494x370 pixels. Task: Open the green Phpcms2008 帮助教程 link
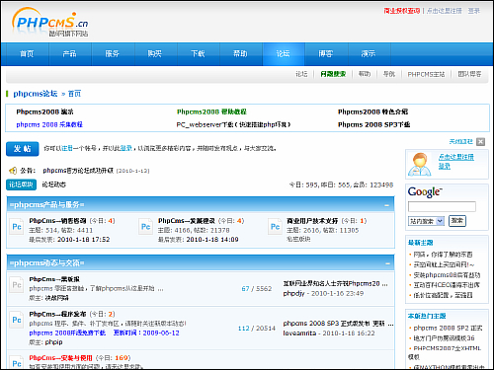pyautogui.click(x=211, y=111)
